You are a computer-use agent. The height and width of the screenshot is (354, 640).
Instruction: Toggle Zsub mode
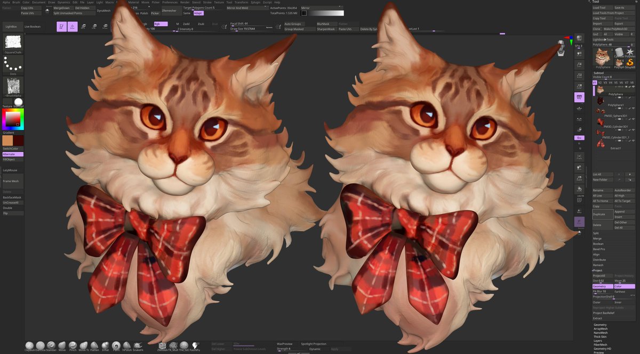[x=201, y=24]
